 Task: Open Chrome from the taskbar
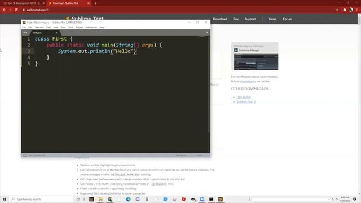point(110,199)
